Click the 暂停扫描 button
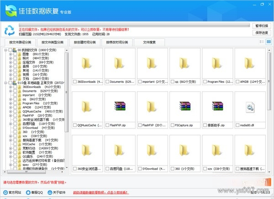Screen dimensions: 274x199 pos(262,26)
